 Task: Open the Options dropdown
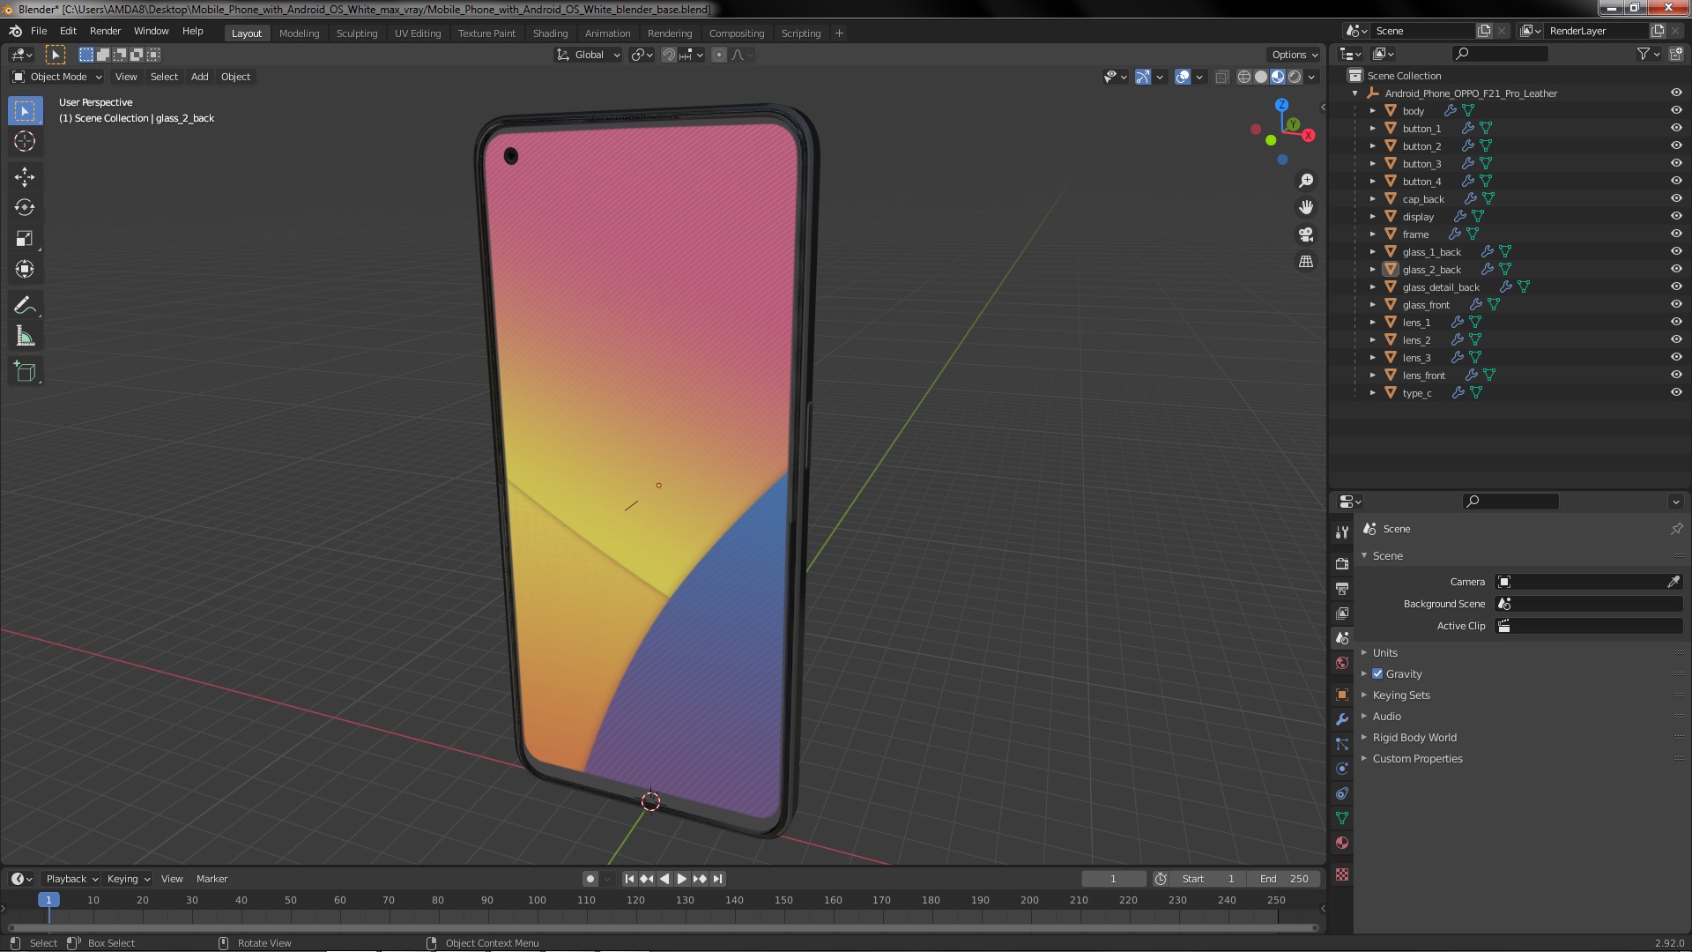point(1295,55)
